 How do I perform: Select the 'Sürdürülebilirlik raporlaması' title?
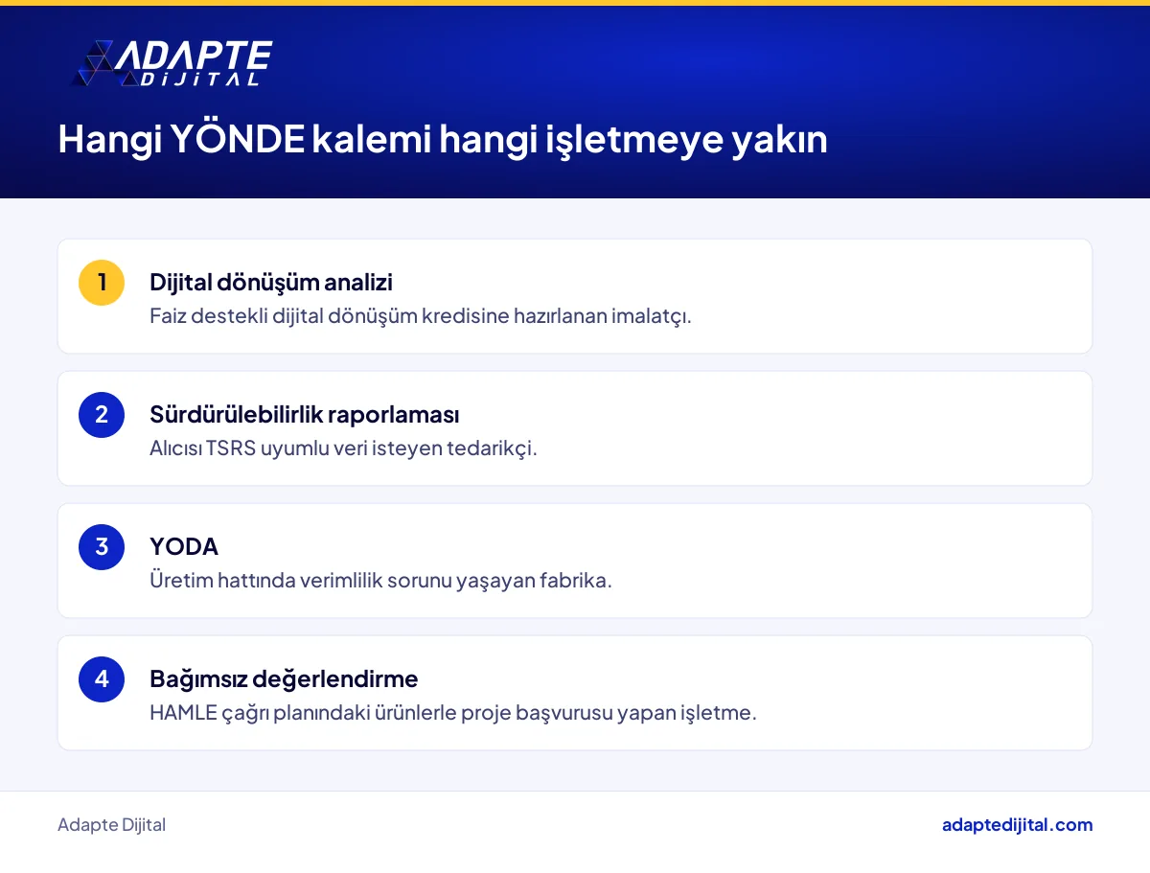305,415
